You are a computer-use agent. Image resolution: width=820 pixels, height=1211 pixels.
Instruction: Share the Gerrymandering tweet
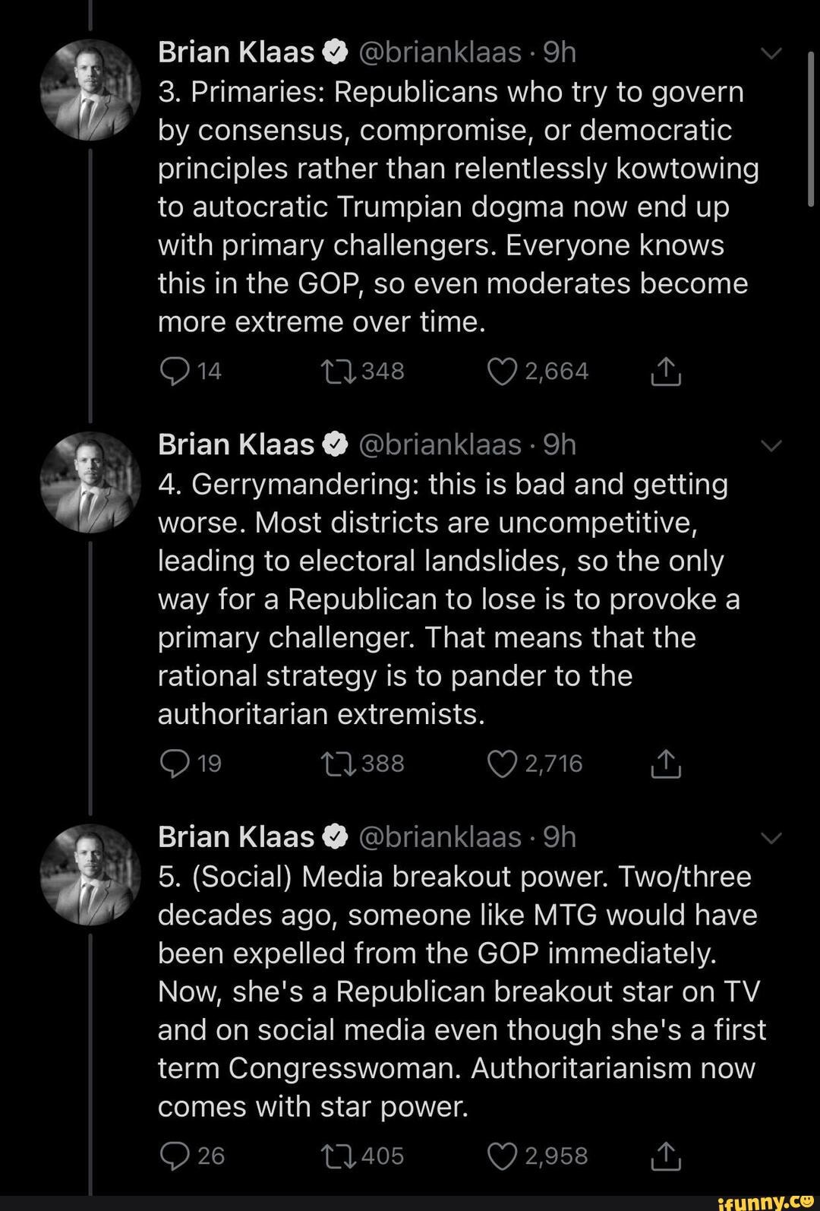coord(665,764)
